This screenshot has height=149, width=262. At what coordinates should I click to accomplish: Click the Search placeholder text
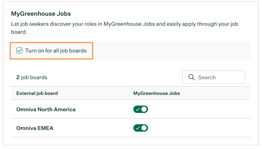(x=207, y=77)
